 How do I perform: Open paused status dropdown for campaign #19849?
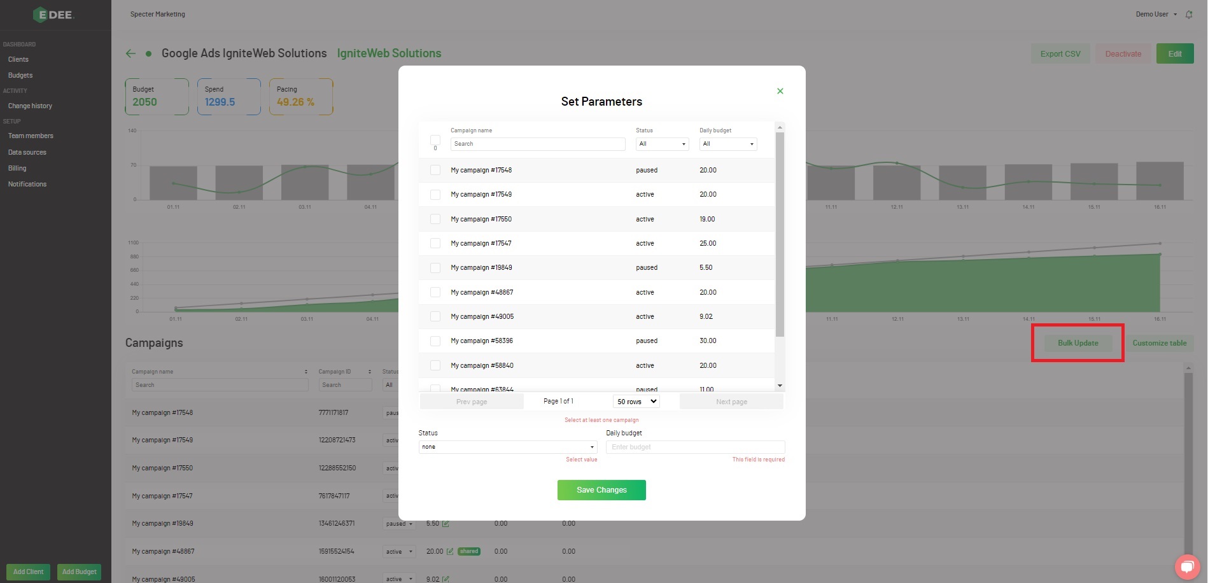pyautogui.click(x=399, y=524)
